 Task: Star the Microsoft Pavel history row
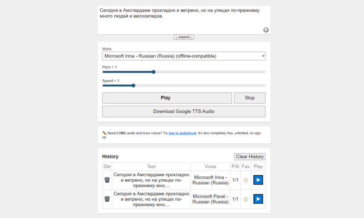pyautogui.click(x=246, y=199)
